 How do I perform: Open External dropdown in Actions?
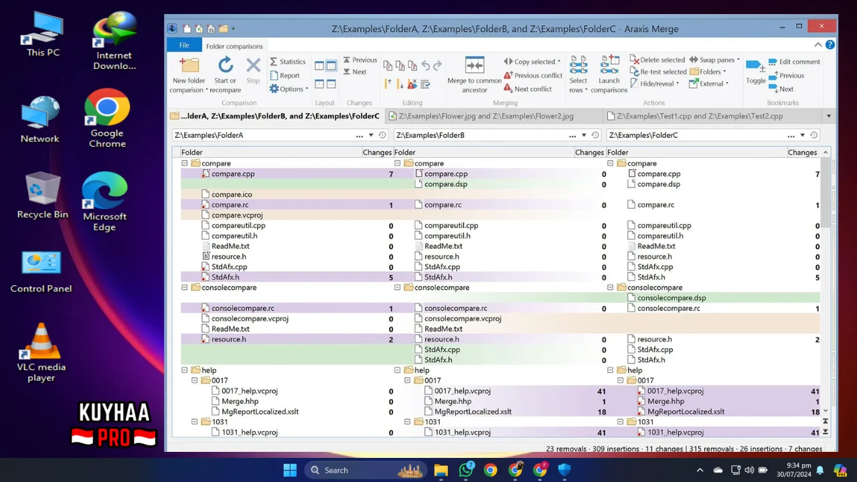pyautogui.click(x=709, y=84)
